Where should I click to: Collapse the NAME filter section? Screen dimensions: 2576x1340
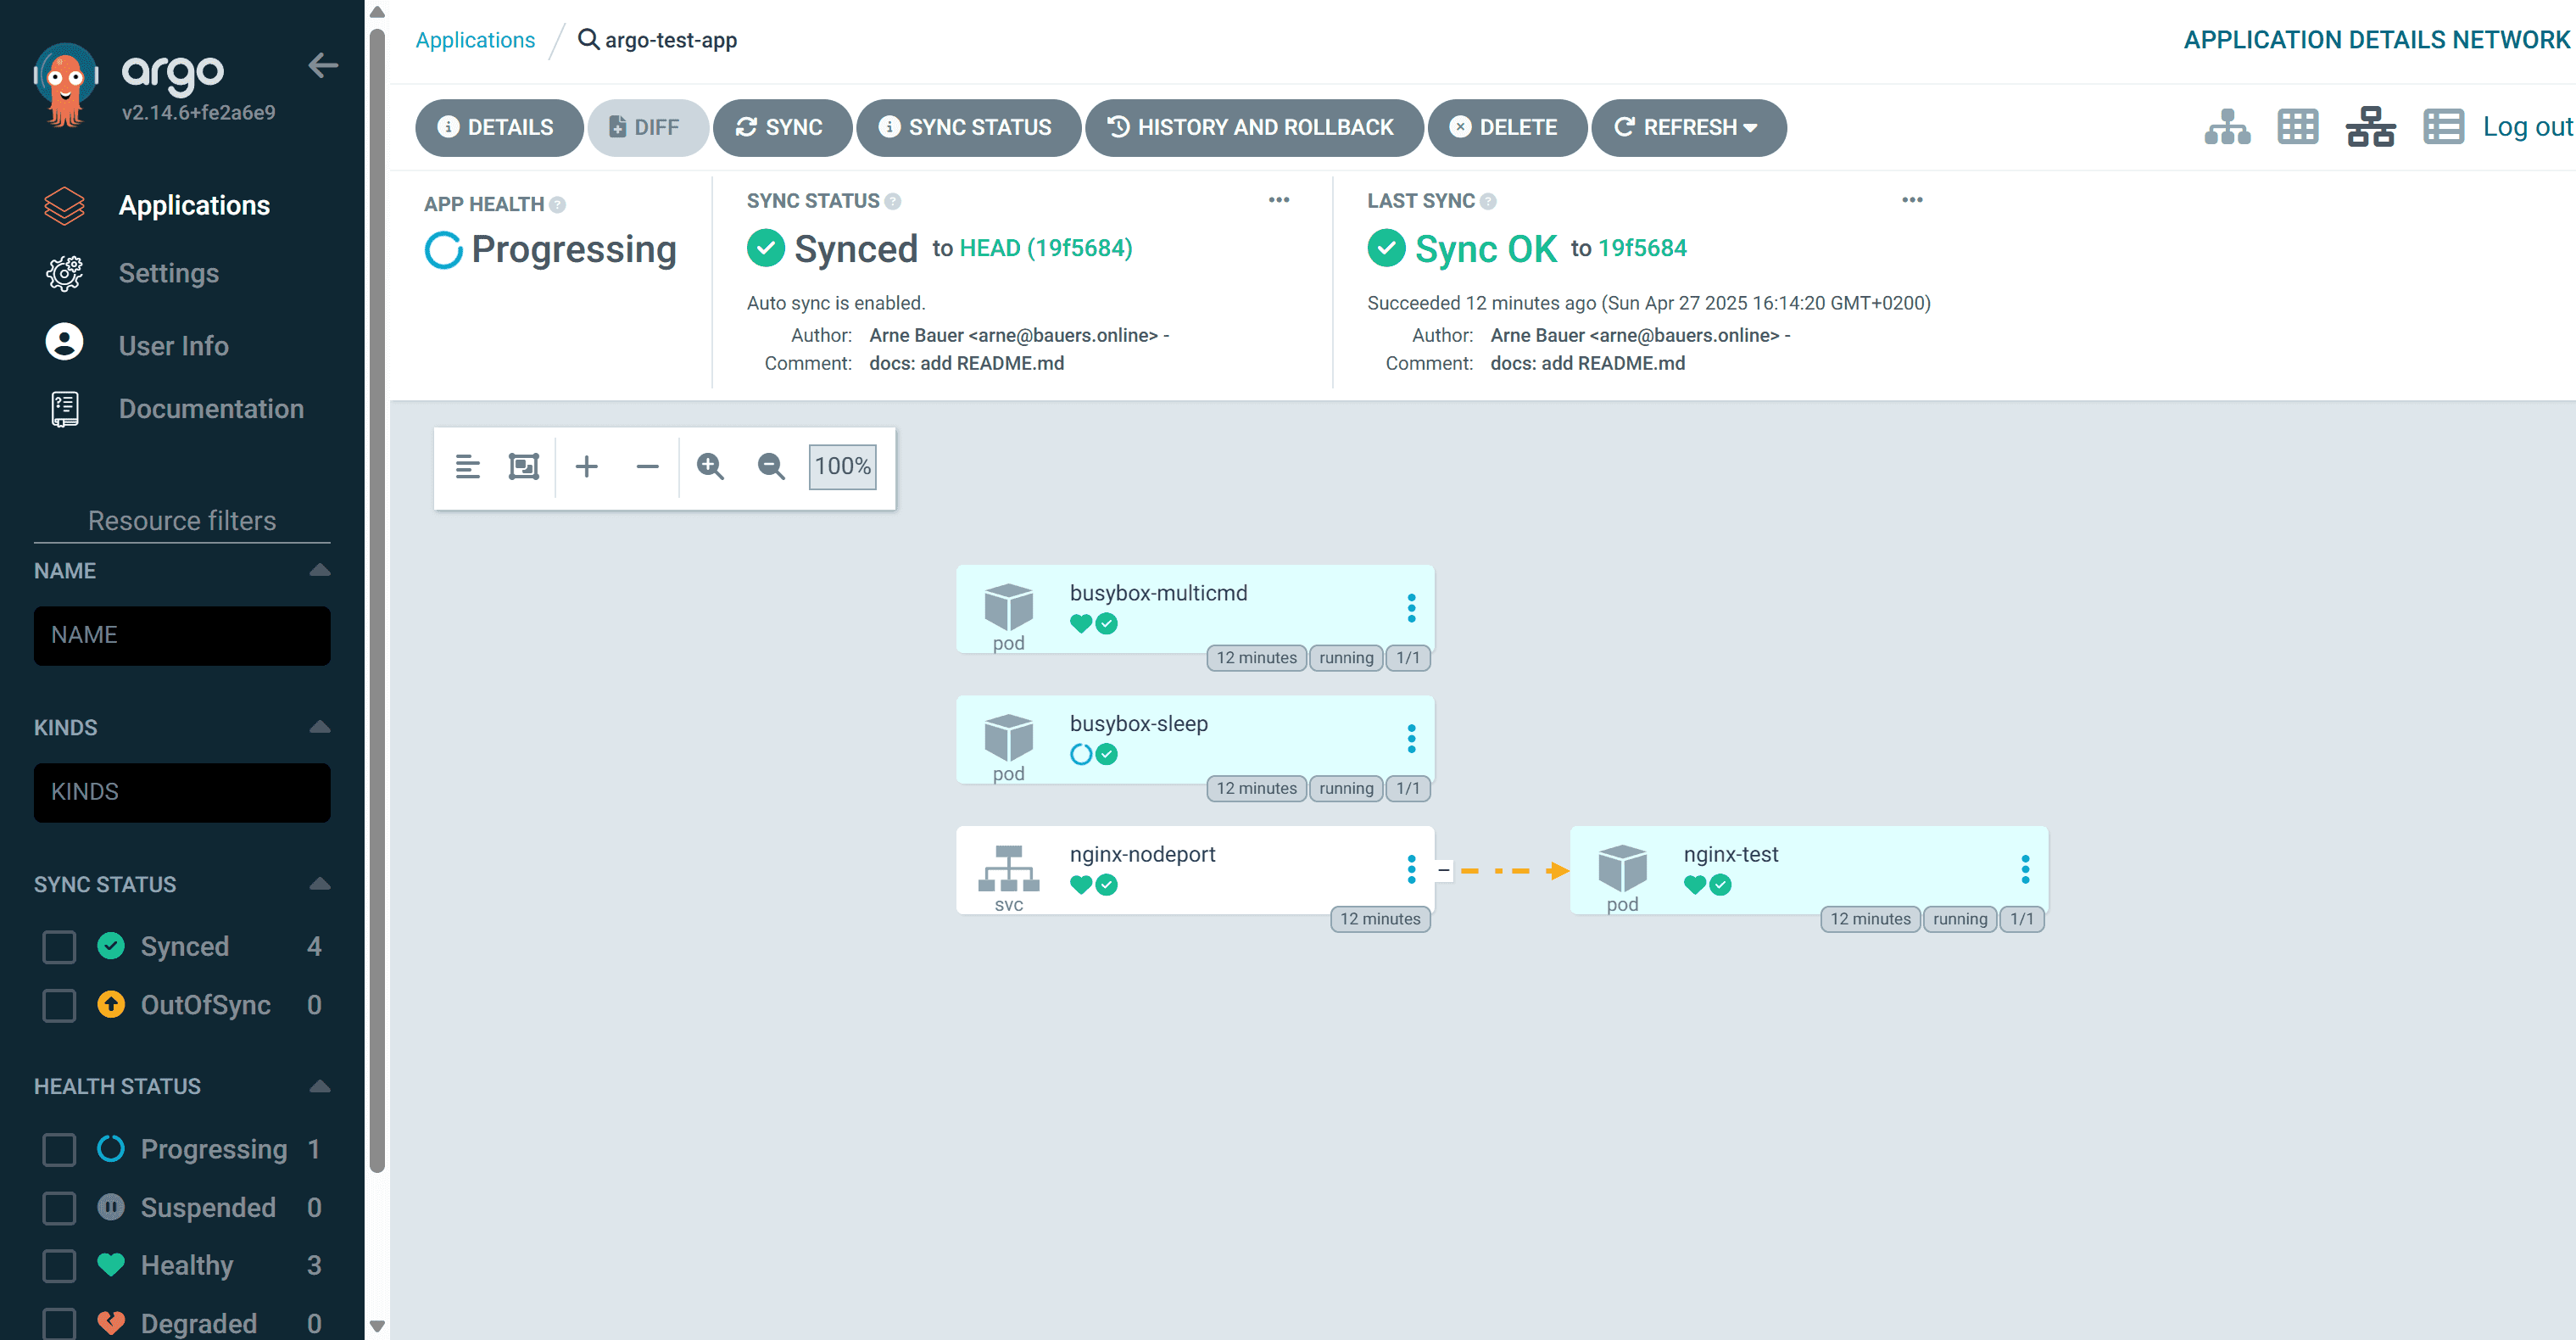[x=320, y=570]
